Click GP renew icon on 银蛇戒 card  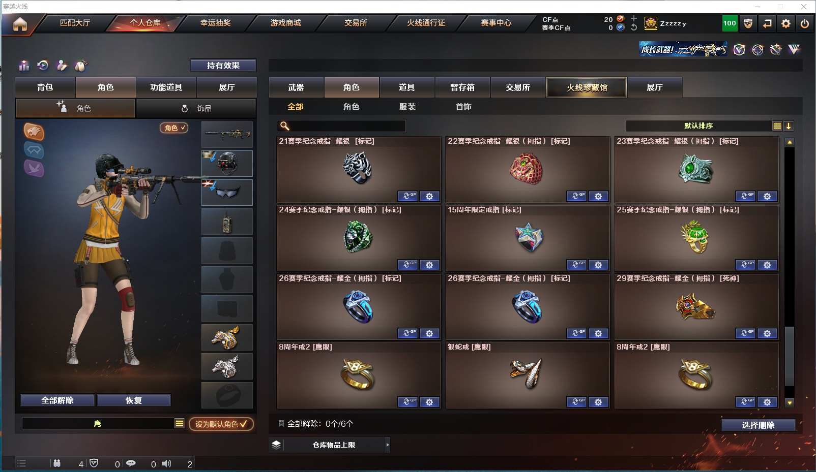click(576, 402)
